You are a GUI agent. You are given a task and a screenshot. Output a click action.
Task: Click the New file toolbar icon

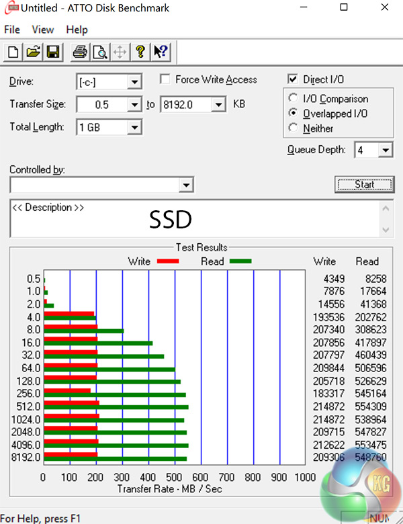click(x=13, y=52)
